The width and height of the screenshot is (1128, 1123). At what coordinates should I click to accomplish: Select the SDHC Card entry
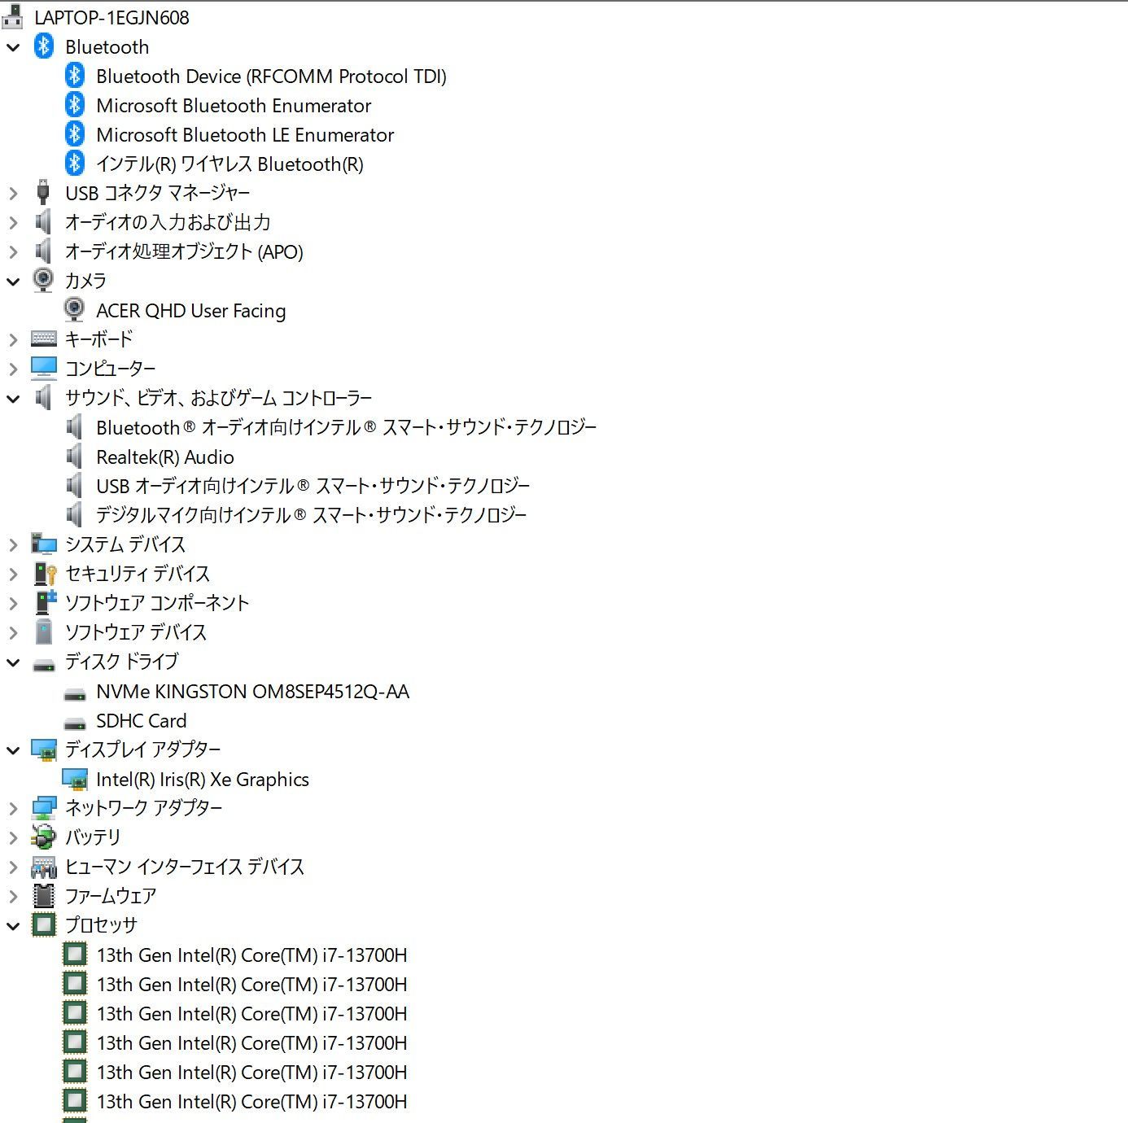point(142,720)
